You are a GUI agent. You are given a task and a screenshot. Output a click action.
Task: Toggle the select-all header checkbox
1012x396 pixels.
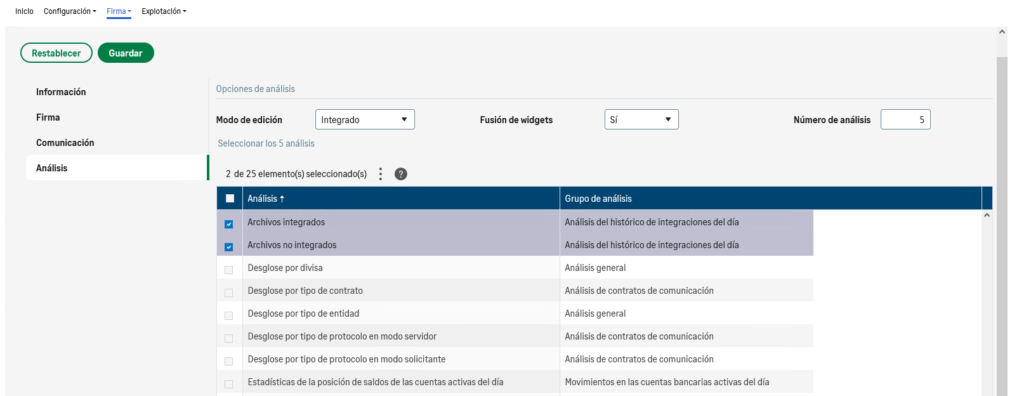(230, 199)
